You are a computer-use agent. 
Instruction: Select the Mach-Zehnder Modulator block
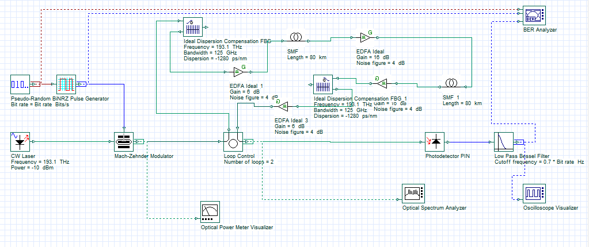[124, 142]
